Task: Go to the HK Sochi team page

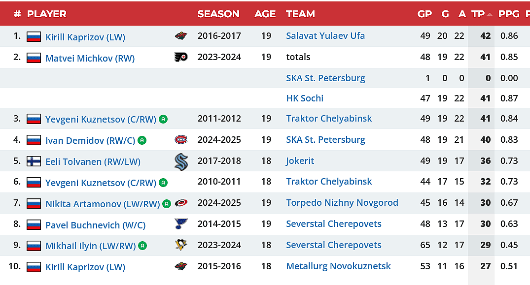Action: (305, 98)
